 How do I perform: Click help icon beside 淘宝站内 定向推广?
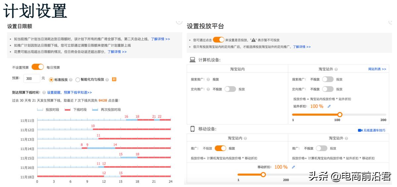coord(208,89)
